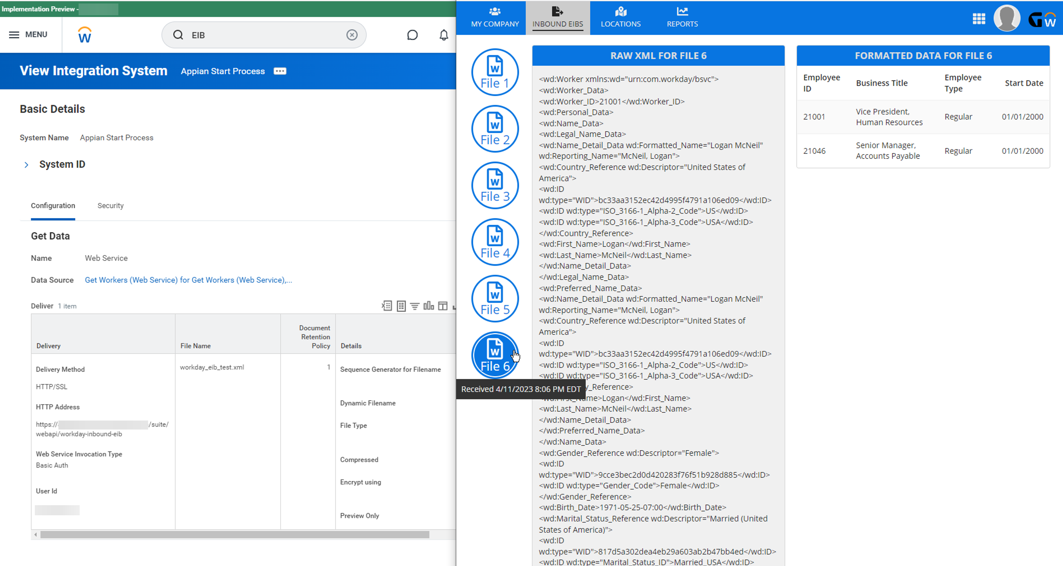This screenshot has width=1063, height=566.
Task: Open the LOCATIONS tab
Action: coord(621,18)
